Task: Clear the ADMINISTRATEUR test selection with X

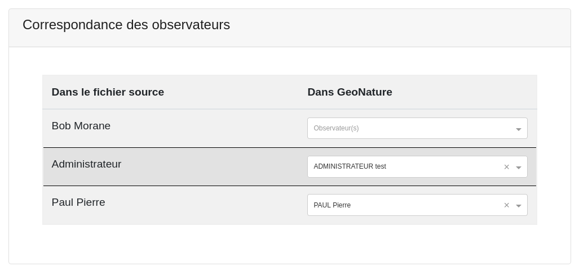Action: (506, 167)
